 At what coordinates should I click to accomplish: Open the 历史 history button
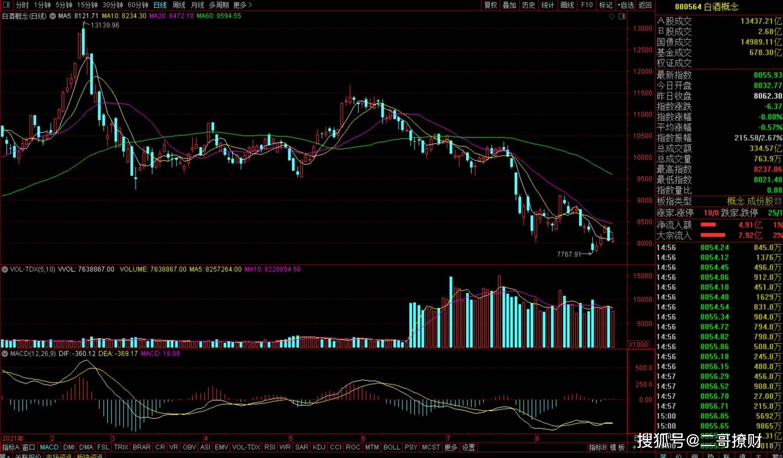pyautogui.click(x=529, y=5)
